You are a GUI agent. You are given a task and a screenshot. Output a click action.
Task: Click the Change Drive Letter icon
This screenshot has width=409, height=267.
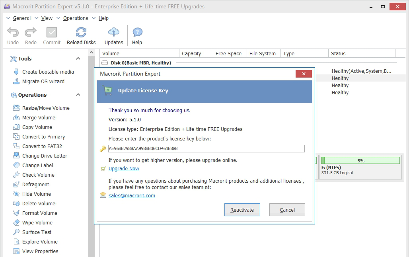[x=16, y=156]
